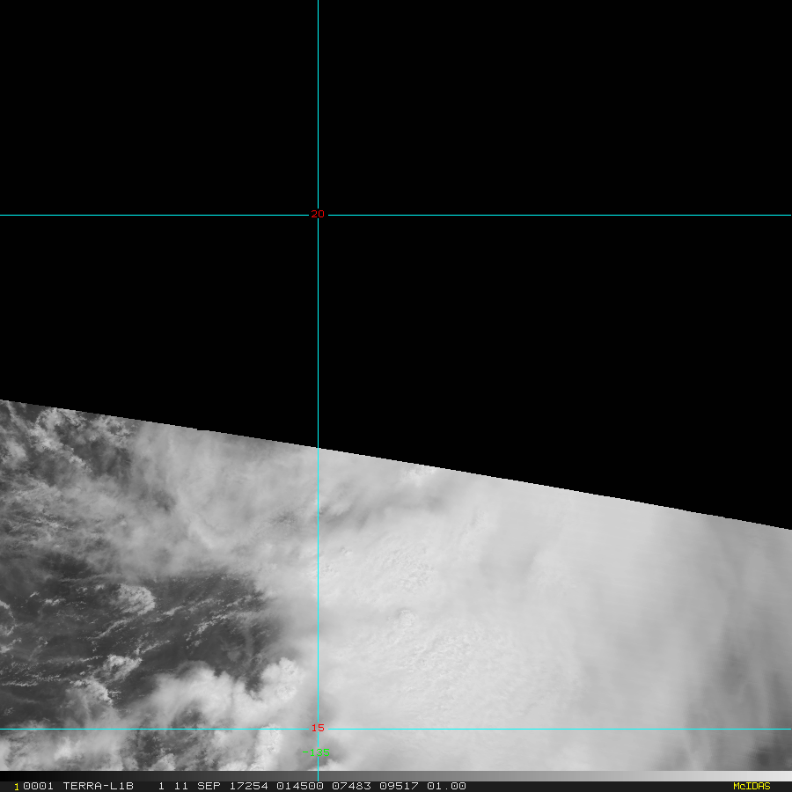Click the day number 11 in status bar
The image size is (792, 792).
point(180,786)
